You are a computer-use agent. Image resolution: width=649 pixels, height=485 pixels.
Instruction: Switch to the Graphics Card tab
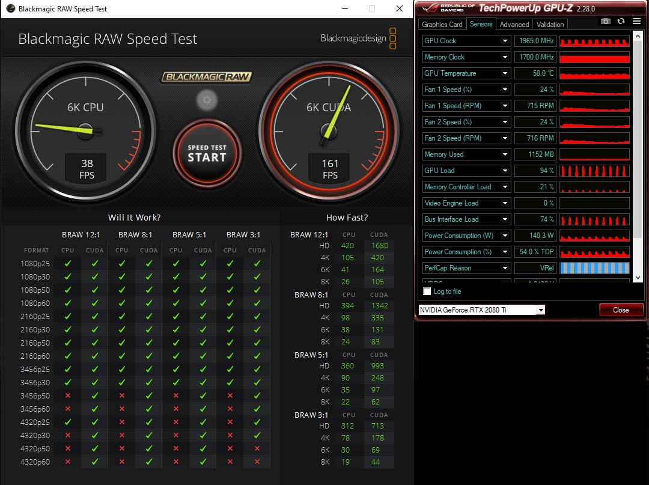(442, 25)
